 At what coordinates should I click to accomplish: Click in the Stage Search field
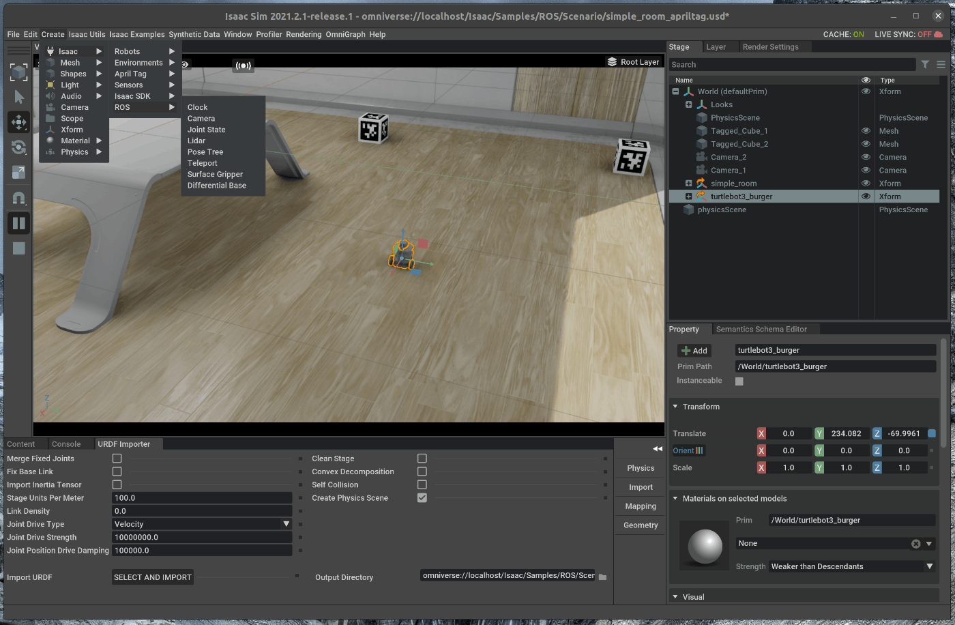pos(792,65)
